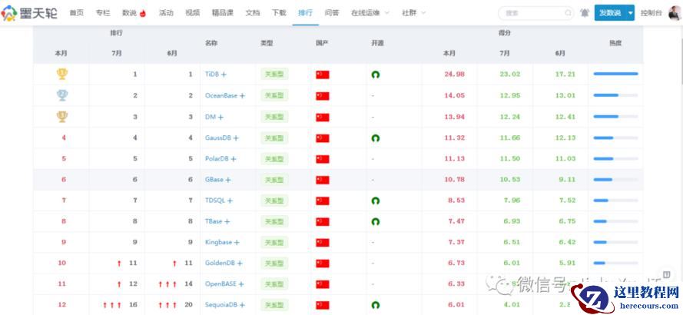Click the search magnifier icon
This screenshot has width=683, height=315.
pos(569,13)
